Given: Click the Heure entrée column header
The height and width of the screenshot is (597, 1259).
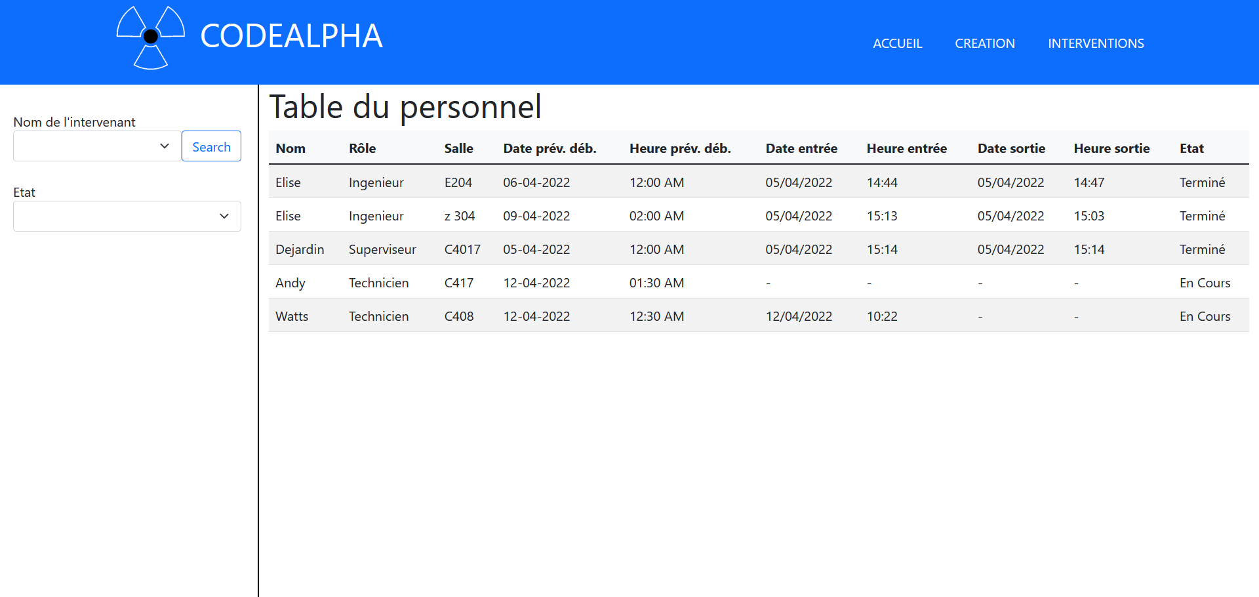Looking at the screenshot, I should coord(906,148).
